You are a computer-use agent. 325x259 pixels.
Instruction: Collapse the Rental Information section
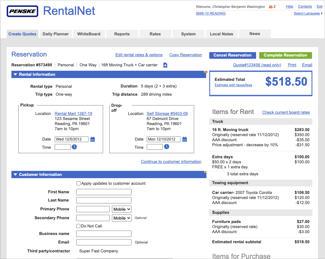(15, 74)
